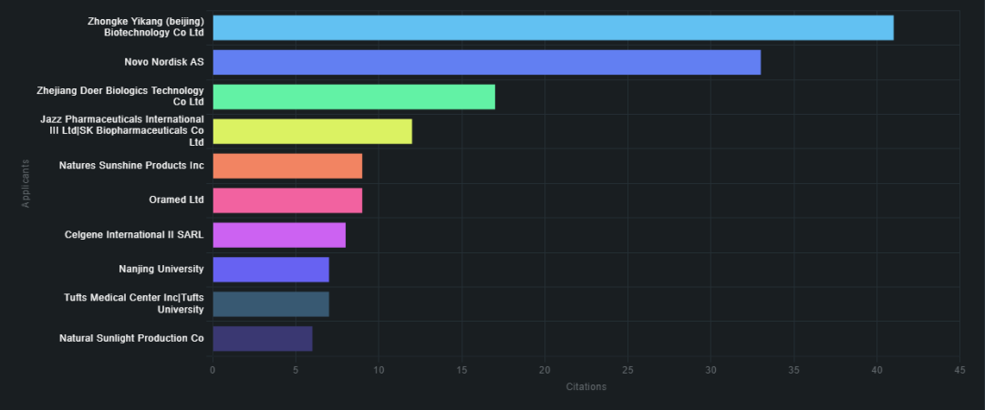This screenshot has height=410, width=985.
Task: Click the x-axis tick label 5
Action: click(x=295, y=371)
